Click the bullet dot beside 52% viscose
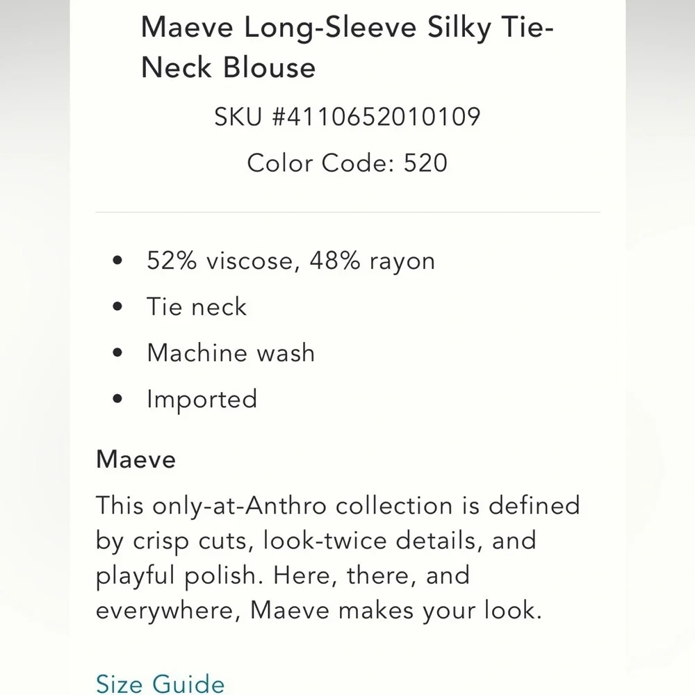Image resolution: width=695 pixels, height=695 pixels. [x=117, y=260]
